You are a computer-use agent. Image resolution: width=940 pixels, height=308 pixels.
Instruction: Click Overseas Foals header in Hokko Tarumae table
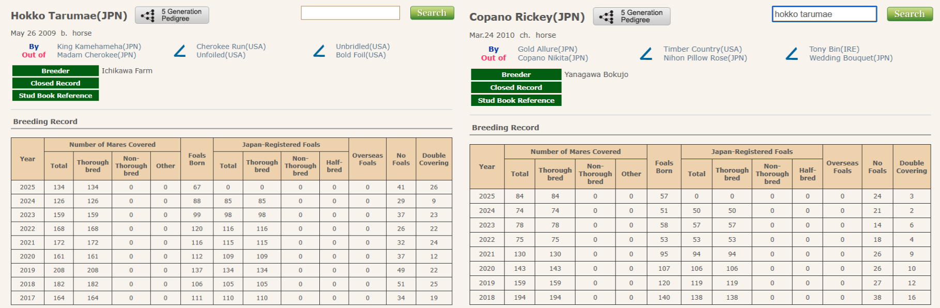tap(367, 159)
